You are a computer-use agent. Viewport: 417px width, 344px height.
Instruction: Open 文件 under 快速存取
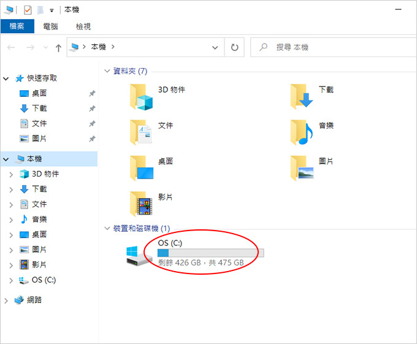click(x=39, y=124)
